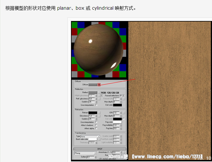Screen dimensions: 212x162
Task: Click the Refraction Subdivs value field
Action: point(92,119)
